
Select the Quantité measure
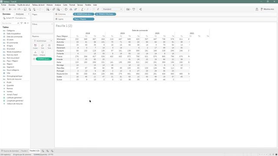pos(10,85)
